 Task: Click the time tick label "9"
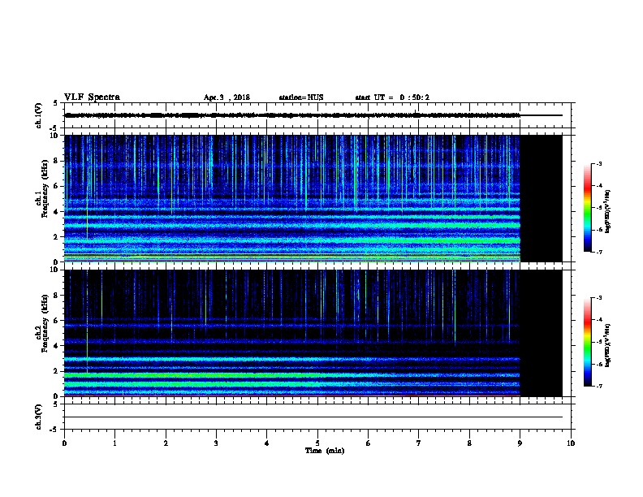pyautogui.click(x=520, y=443)
